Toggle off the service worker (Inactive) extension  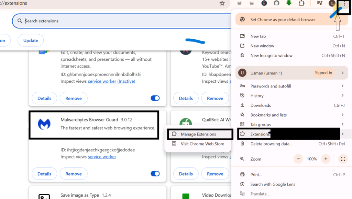click(x=155, y=98)
